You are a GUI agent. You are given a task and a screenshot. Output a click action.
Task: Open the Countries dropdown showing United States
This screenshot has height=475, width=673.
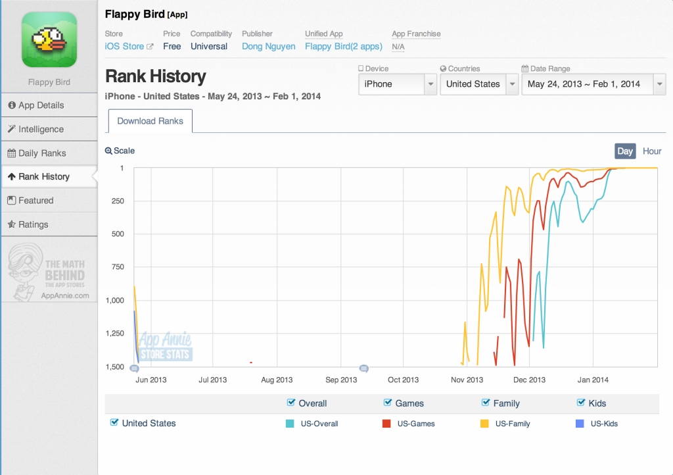pyautogui.click(x=479, y=84)
